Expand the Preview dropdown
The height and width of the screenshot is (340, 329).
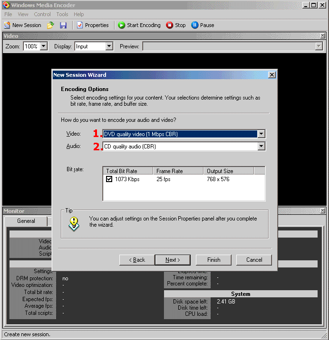coord(319,46)
